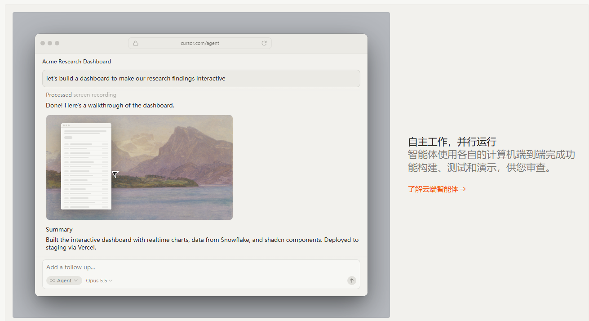
Task: Open the Agent mode dropdown
Action: coord(64,281)
